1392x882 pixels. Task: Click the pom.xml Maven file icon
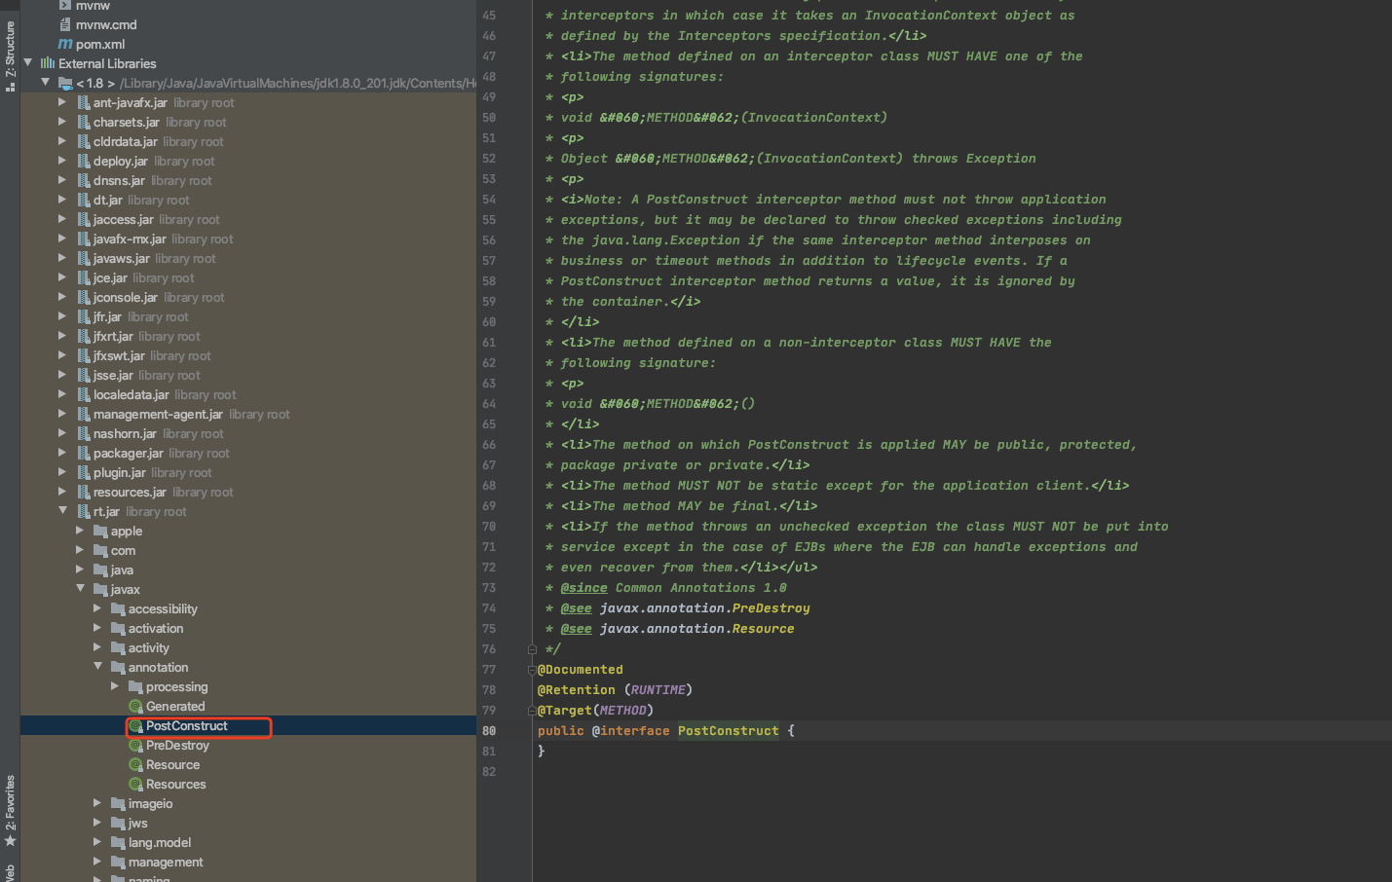[x=65, y=44]
